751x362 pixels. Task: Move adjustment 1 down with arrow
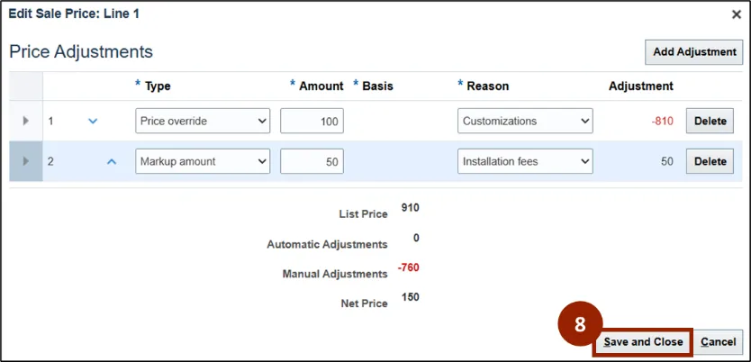click(93, 121)
